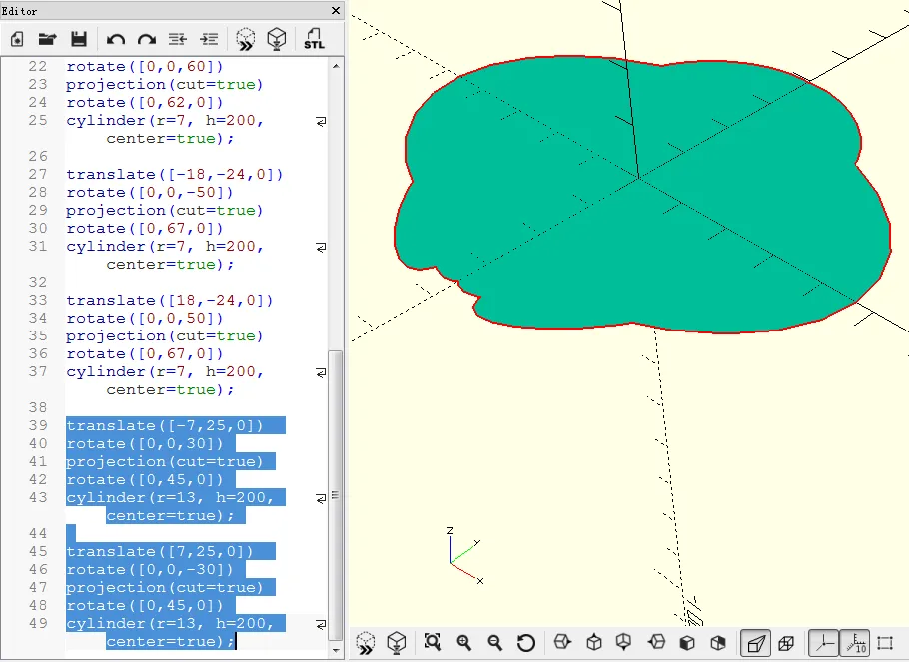The height and width of the screenshot is (662, 909).
Task: Indent the selected code lines
Action: [209, 39]
